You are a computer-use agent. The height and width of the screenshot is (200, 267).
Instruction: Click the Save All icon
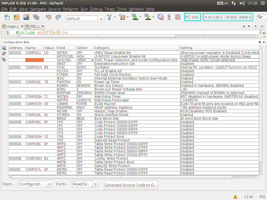click(x=36, y=17)
